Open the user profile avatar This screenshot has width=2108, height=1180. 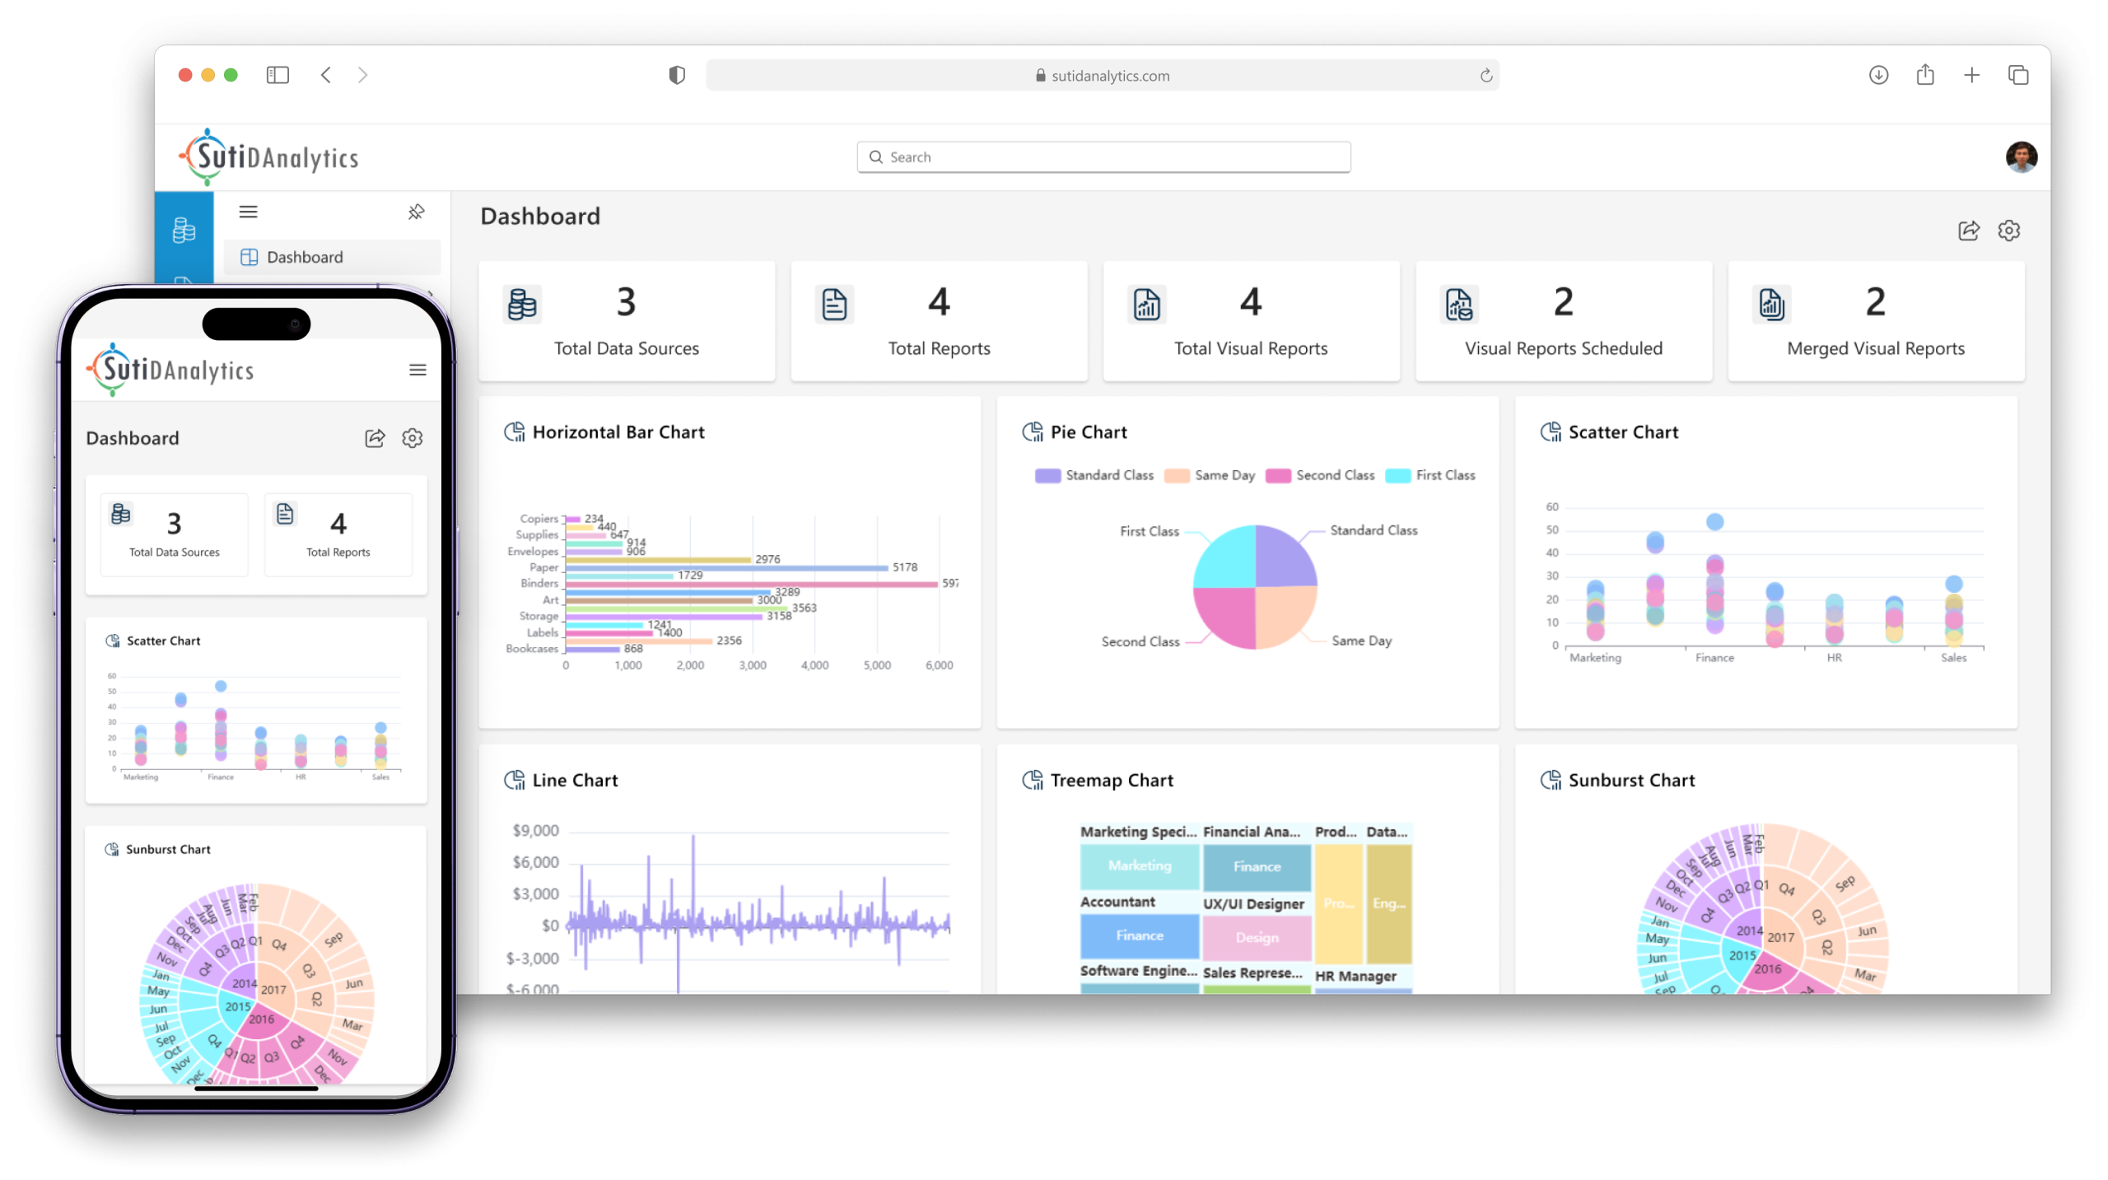(2021, 156)
